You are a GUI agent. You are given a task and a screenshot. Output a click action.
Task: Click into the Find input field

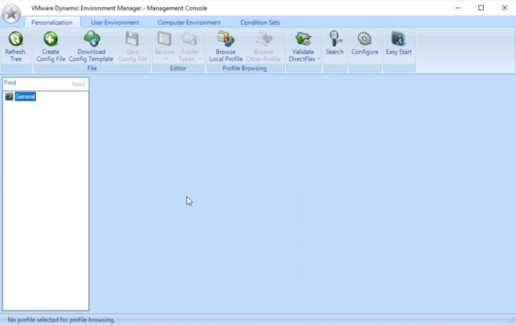[x=35, y=84]
